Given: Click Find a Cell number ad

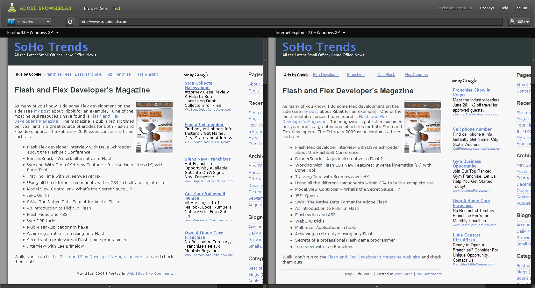Looking at the screenshot, I should pyautogui.click(x=204, y=124).
